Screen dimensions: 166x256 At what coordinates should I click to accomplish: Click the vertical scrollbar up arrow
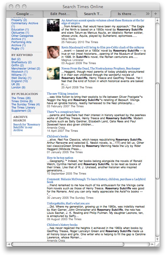[157, 20]
